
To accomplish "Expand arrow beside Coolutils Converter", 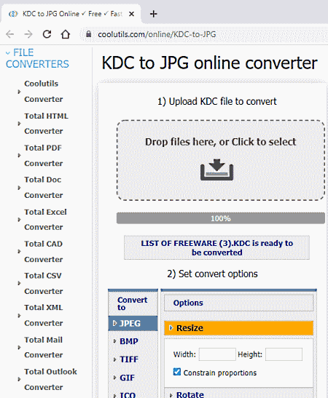I will (x=19, y=92).
